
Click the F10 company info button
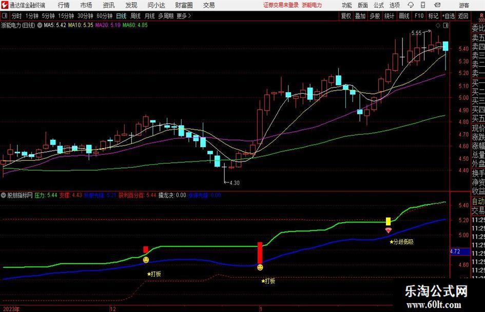pos(419,16)
